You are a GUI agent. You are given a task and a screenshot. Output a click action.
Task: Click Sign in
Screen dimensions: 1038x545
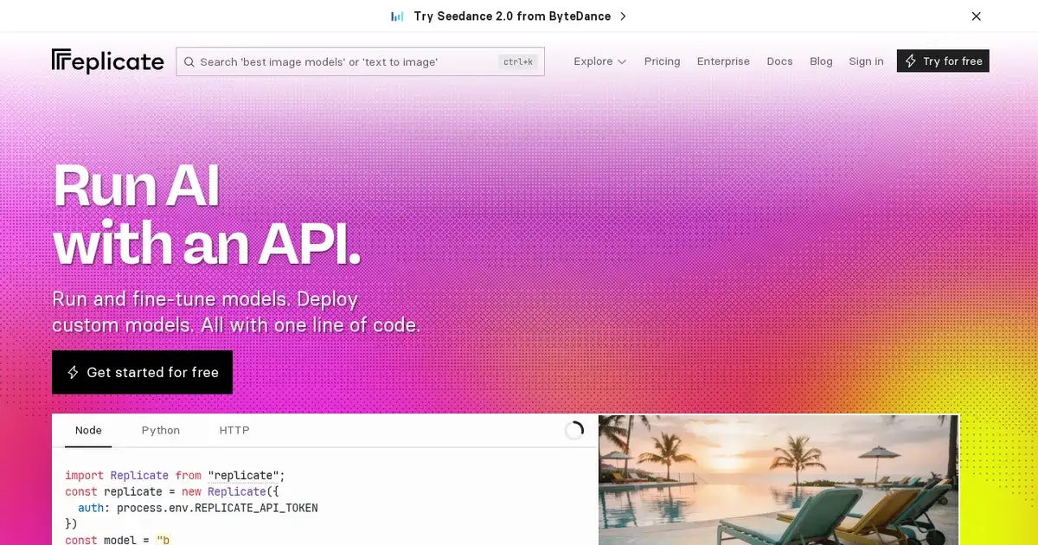(x=866, y=61)
